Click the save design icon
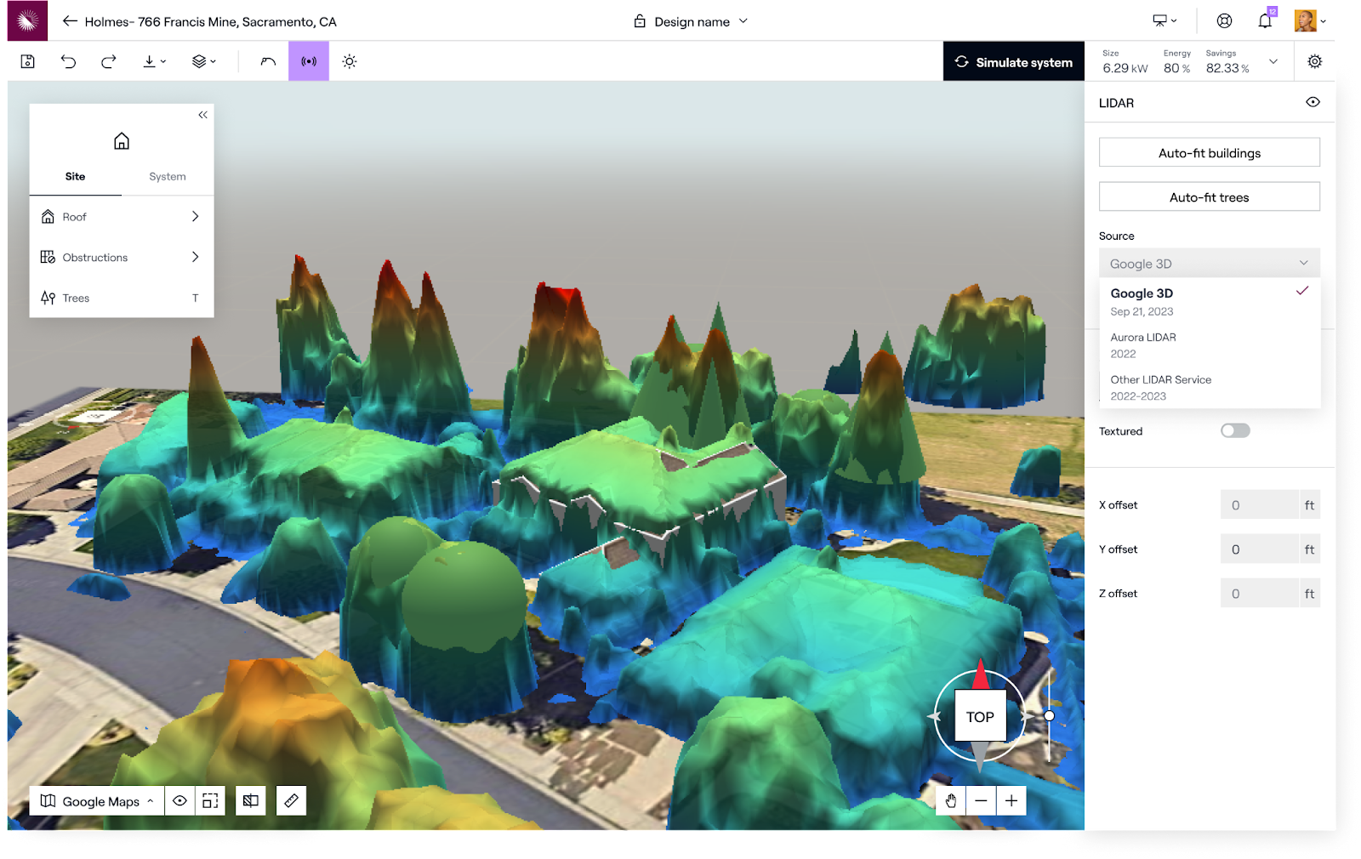 (x=26, y=60)
